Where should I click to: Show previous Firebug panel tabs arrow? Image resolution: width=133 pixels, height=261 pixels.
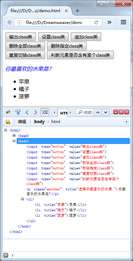click(54, 113)
